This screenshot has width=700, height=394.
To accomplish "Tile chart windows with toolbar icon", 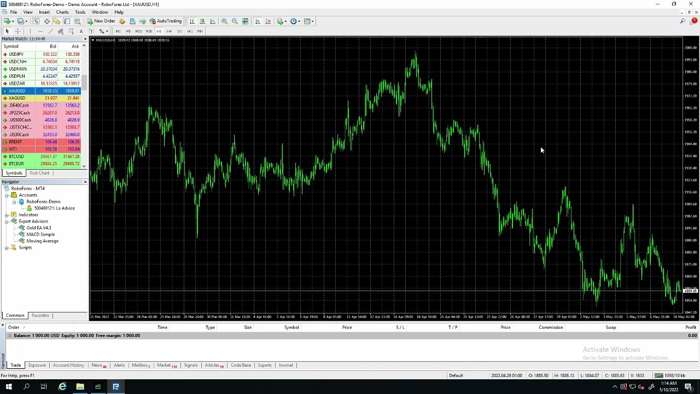I will [x=246, y=21].
